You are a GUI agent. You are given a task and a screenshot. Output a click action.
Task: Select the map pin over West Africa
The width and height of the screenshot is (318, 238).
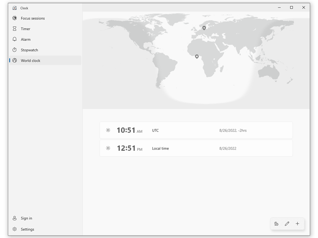[197, 56]
